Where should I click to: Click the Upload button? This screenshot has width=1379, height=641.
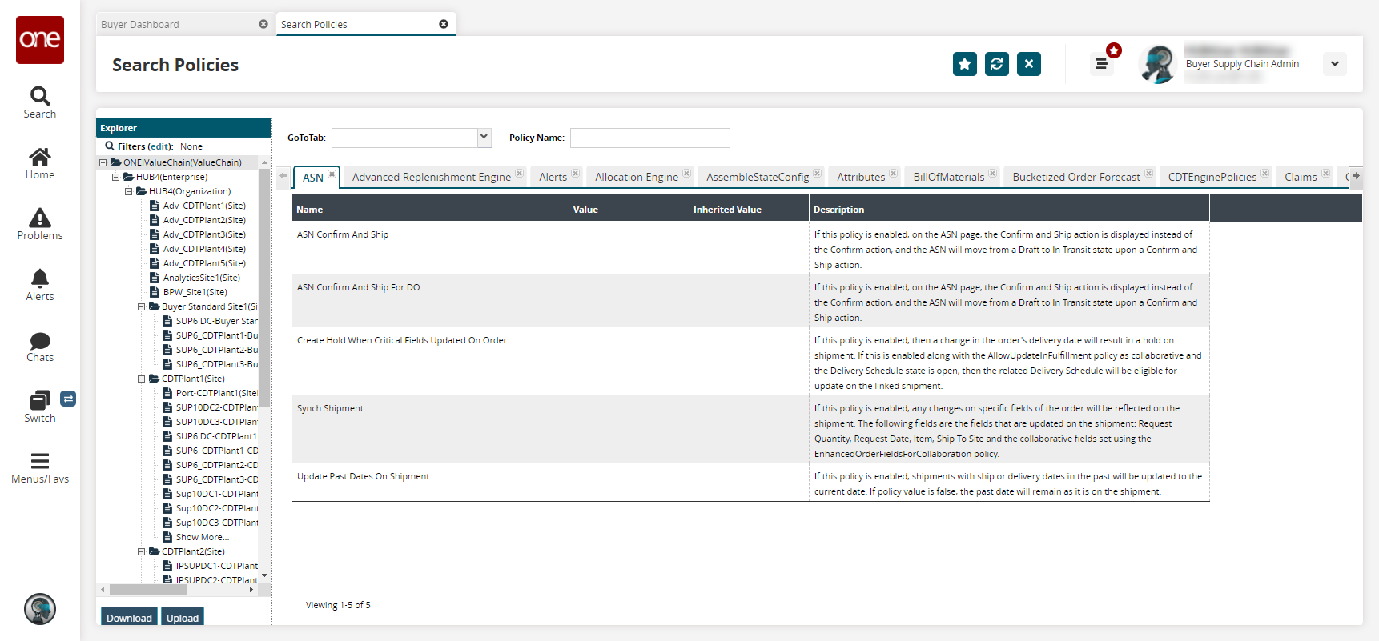pyautogui.click(x=183, y=617)
